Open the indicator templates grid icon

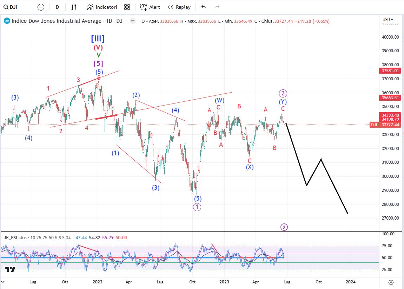click(127, 7)
